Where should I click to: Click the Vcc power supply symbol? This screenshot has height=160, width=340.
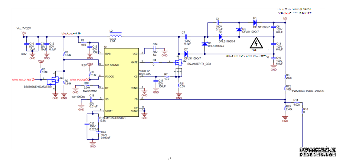[x=24, y=34]
